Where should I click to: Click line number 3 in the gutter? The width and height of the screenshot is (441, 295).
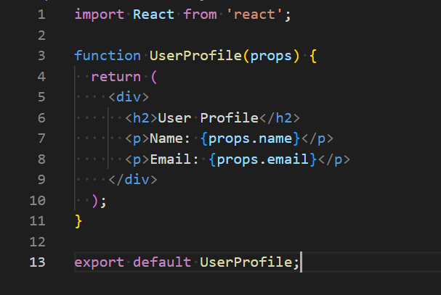tap(41, 56)
